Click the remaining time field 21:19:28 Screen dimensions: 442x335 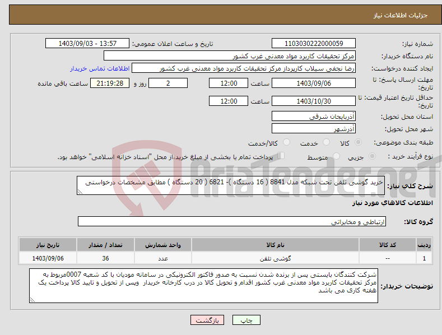pos(110,83)
